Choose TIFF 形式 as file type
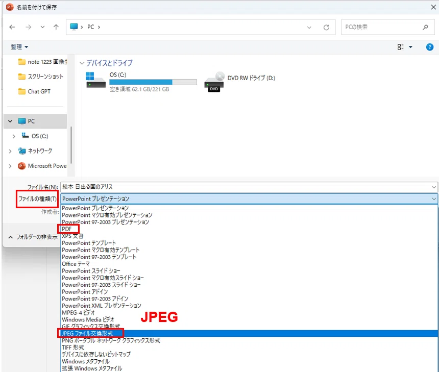This screenshot has height=372, width=439. (249, 348)
